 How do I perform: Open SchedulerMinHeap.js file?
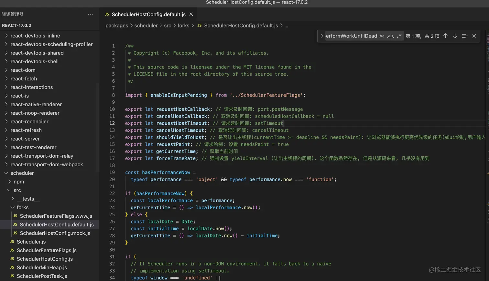tap(42, 267)
